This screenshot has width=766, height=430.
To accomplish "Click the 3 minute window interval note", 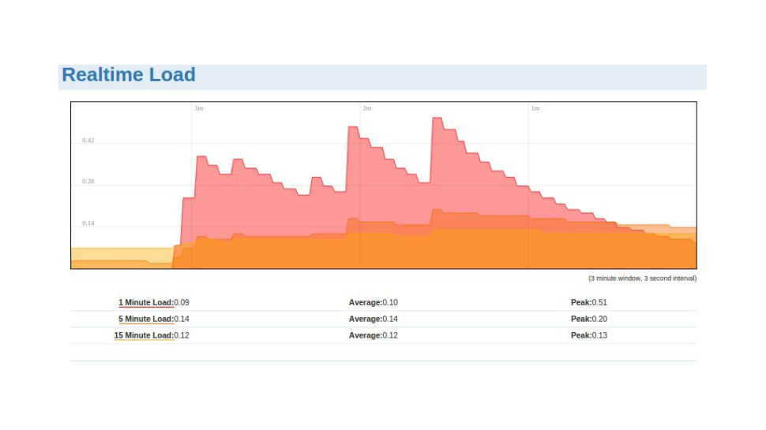I will pyautogui.click(x=642, y=279).
